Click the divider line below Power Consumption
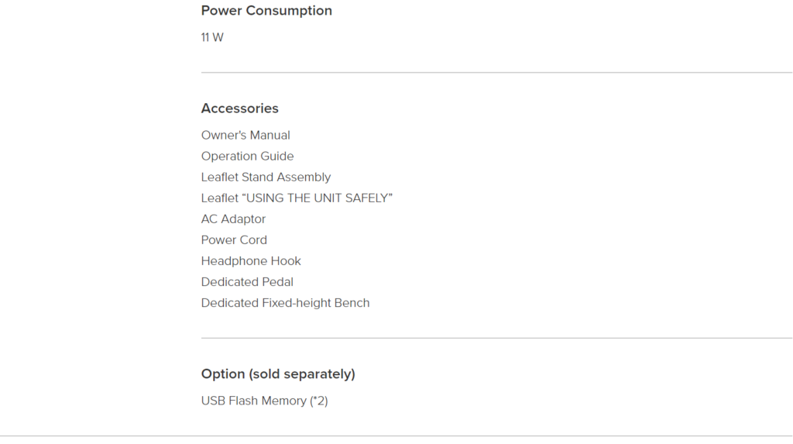This screenshot has width=793, height=444. click(496, 72)
